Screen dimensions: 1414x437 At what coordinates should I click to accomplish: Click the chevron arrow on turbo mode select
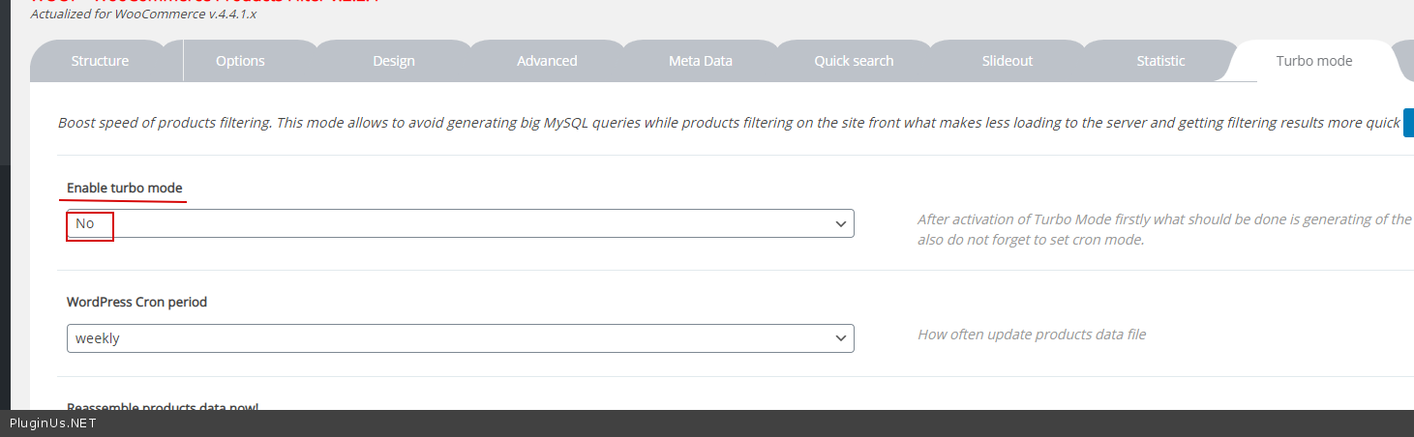(840, 223)
